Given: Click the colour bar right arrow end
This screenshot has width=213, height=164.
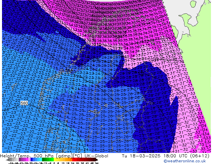Looking at the screenshot, I should click(x=96, y=160).
